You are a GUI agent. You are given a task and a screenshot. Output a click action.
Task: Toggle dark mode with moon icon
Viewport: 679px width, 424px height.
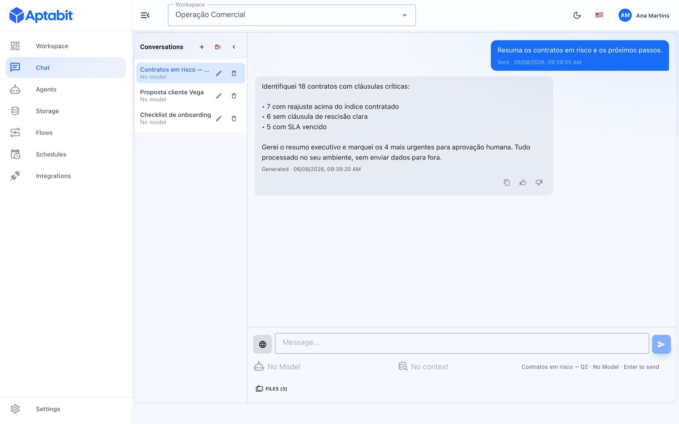click(x=577, y=15)
